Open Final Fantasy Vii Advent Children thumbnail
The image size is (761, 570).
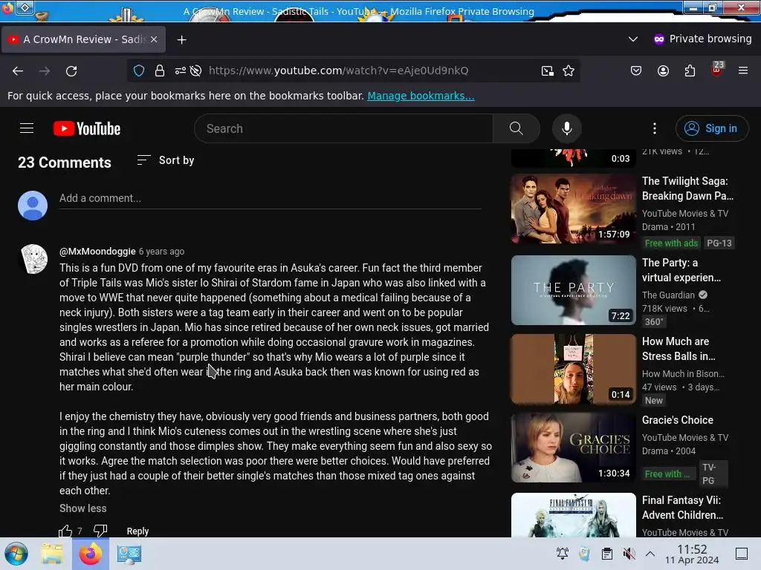pos(573,515)
